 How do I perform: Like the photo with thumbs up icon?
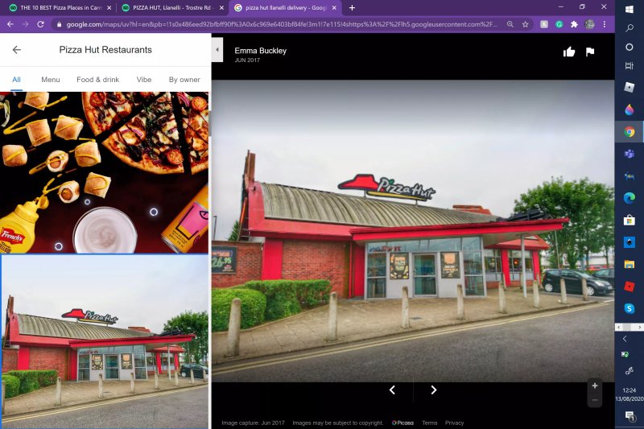[569, 52]
